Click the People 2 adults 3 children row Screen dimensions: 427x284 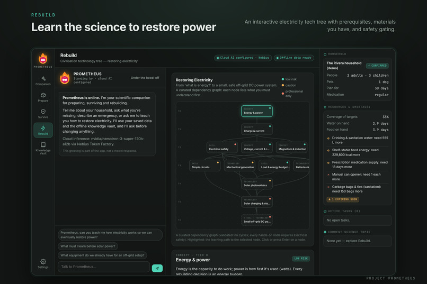pos(358,75)
